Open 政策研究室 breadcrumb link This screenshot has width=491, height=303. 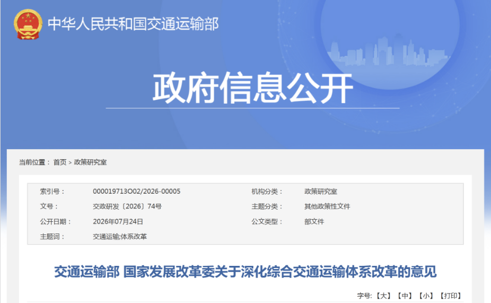pyautogui.click(x=90, y=162)
